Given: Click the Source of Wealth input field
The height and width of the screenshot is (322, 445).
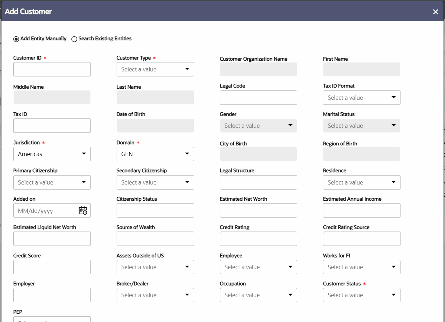Looking at the screenshot, I should [x=155, y=239].
